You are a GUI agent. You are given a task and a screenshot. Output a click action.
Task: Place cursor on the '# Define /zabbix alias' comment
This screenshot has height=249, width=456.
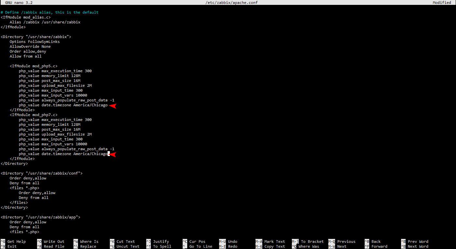pyautogui.click(x=49, y=12)
